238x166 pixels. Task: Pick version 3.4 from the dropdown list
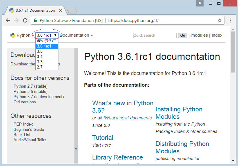click(x=47, y=57)
